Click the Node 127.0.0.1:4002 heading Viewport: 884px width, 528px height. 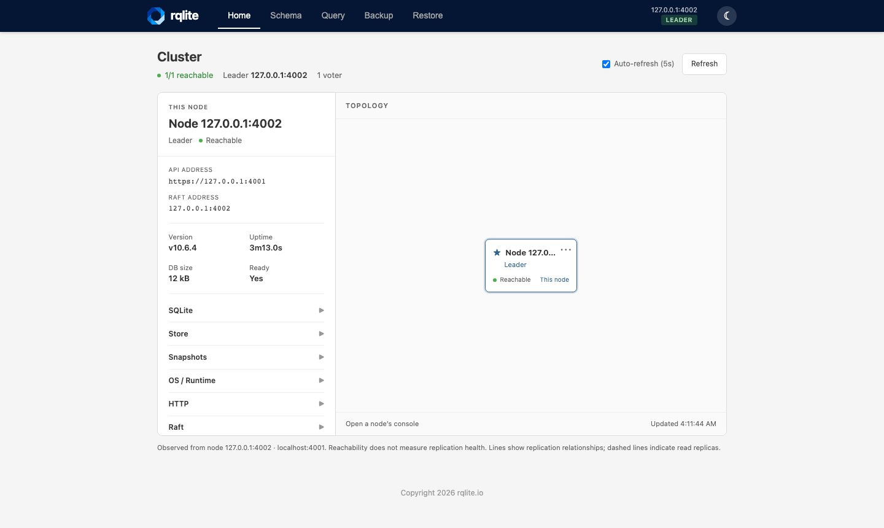225,123
